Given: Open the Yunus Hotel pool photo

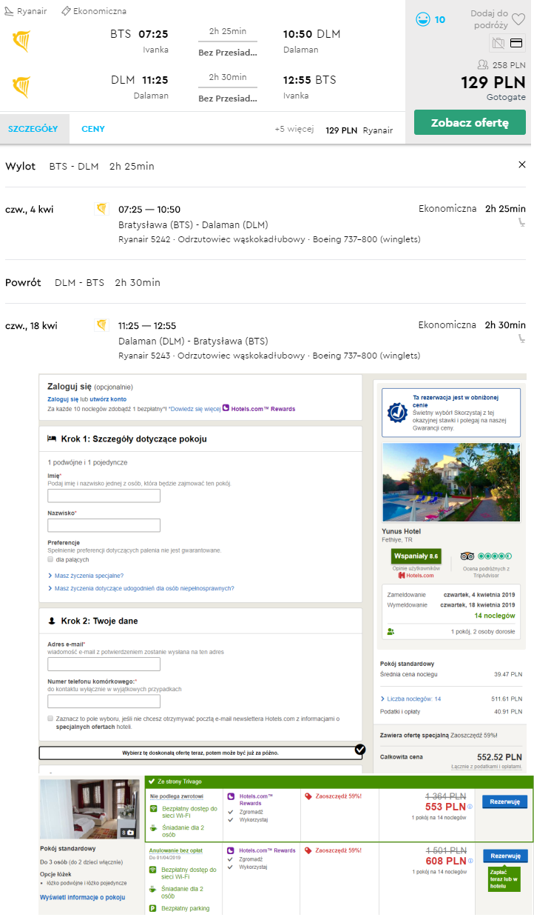Looking at the screenshot, I should pos(451,483).
